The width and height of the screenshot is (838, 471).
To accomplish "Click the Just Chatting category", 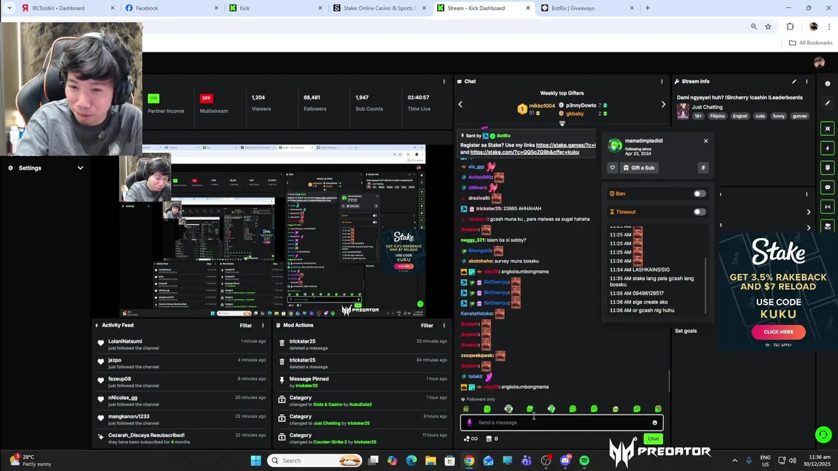I will point(707,107).
